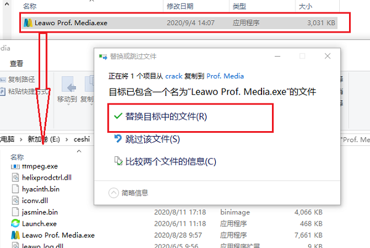
Task: Click the copy dialog title icon
Action: click(x=103, y=57)
